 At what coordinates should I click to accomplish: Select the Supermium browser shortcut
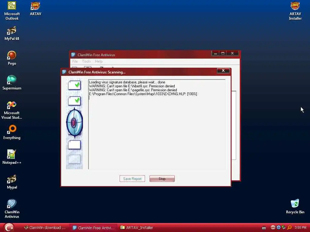12,83
